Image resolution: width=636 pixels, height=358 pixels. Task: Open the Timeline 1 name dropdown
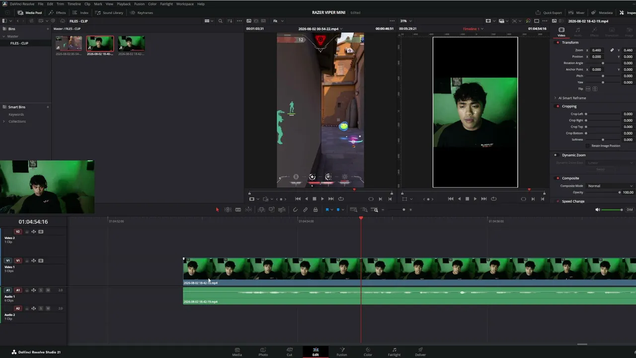click(472, 29)
